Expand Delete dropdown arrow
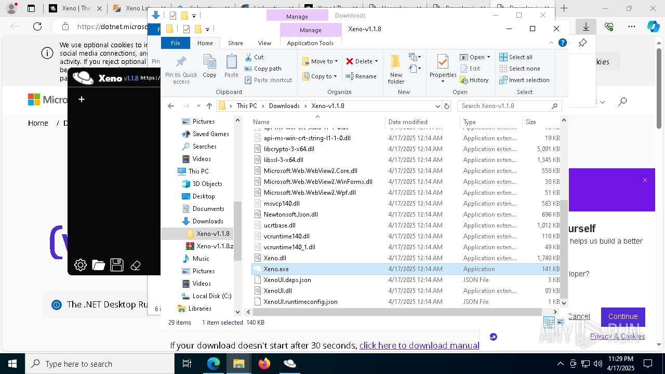 click(x=376, y=61)
